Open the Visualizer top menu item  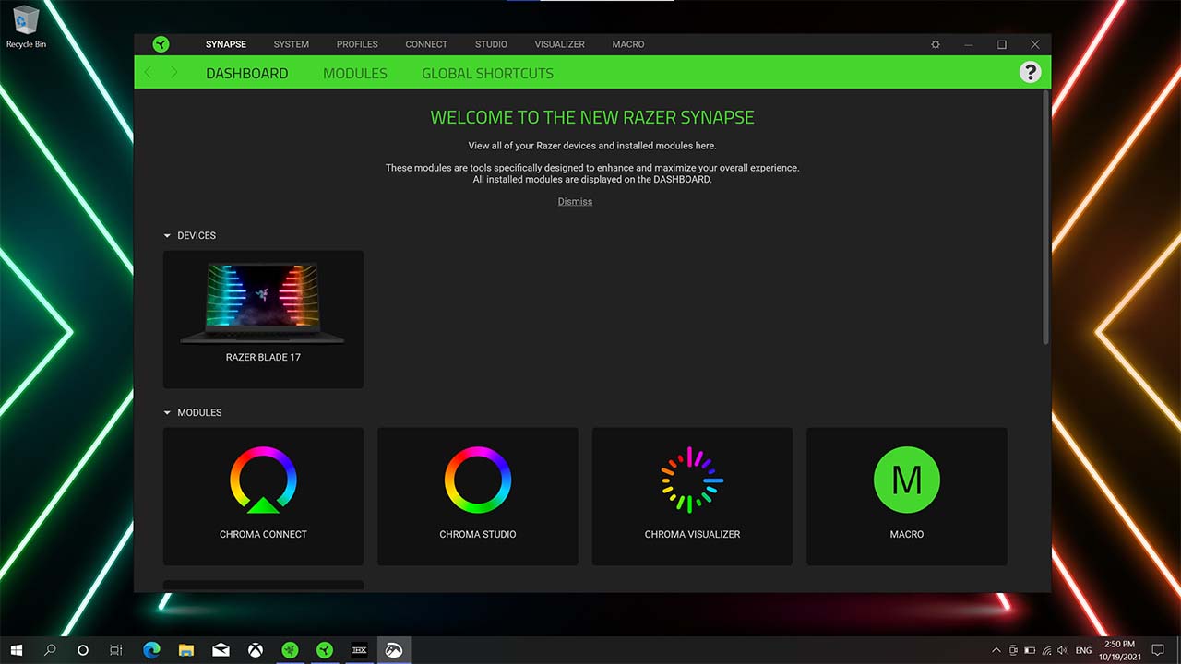tap(559, 44)
